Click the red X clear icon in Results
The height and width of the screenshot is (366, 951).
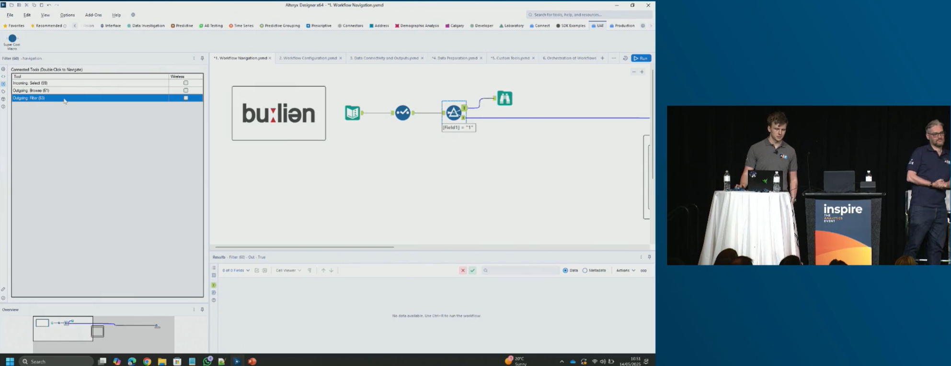coord(463,270)
